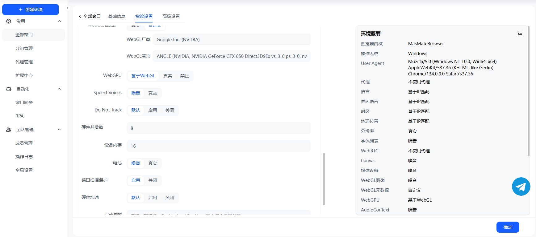Click the plus 创建环境 button
Viewport: 536px width, 237px height.
click(x=31, y=10)
